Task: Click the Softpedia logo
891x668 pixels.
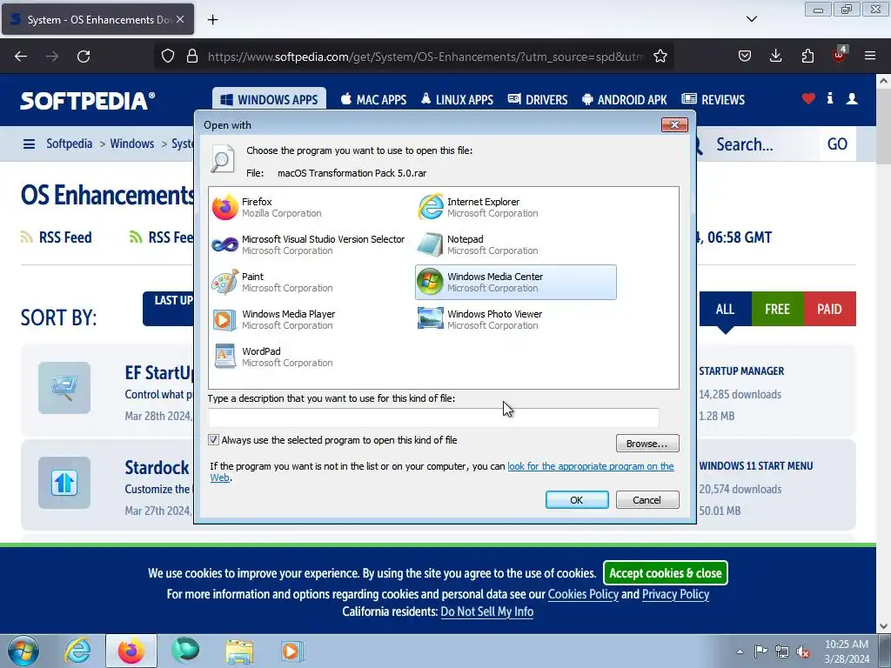Action: tap(88, 101)
